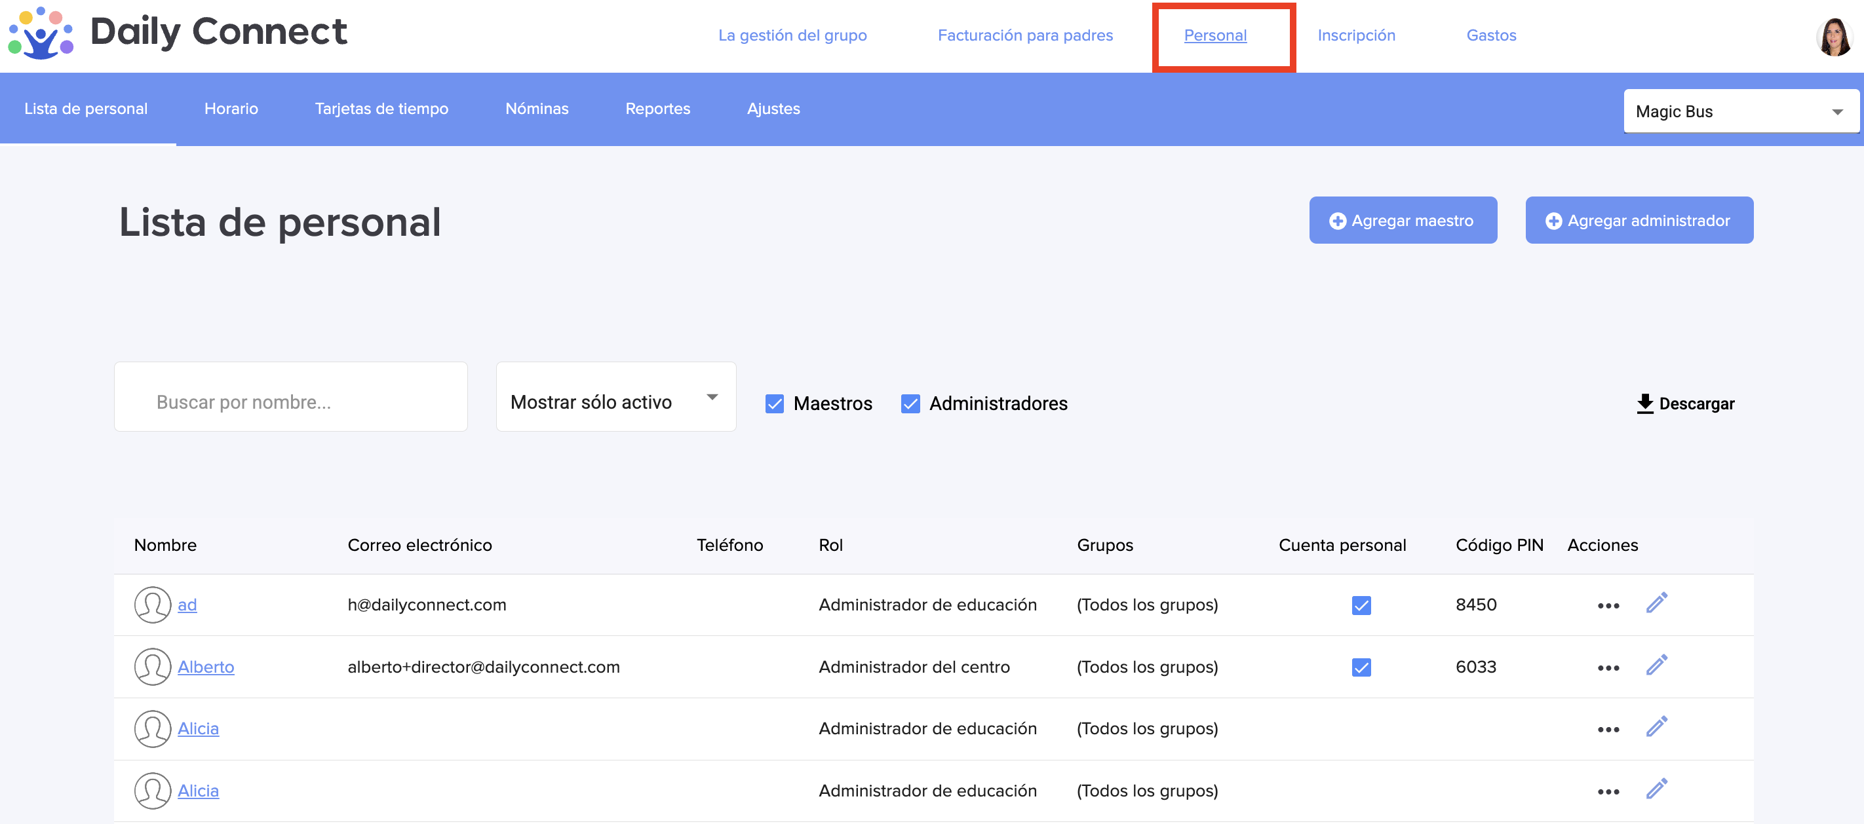Click the Agregar administrador button

coord(1639,221)
